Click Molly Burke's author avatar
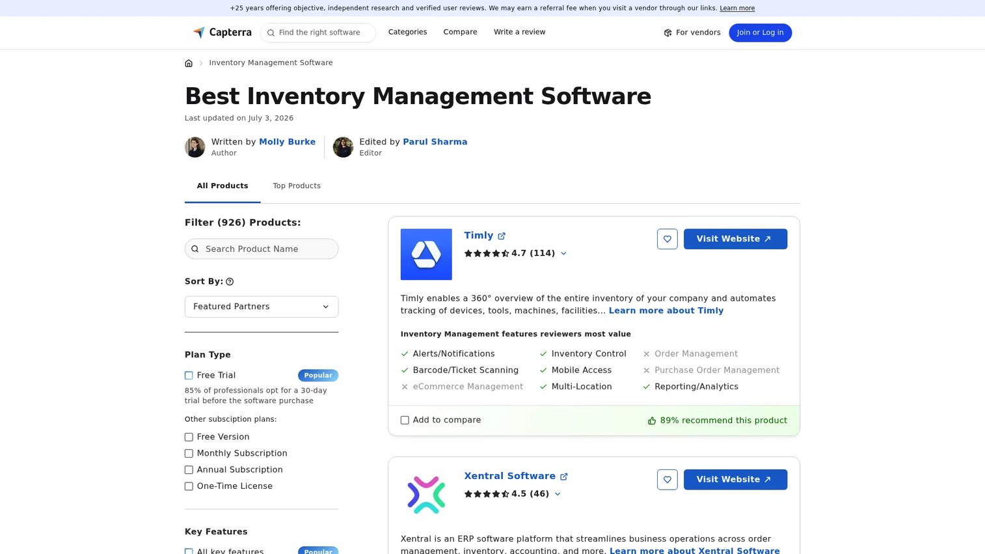This screenshot has width=985, height=554. point(195,147)
